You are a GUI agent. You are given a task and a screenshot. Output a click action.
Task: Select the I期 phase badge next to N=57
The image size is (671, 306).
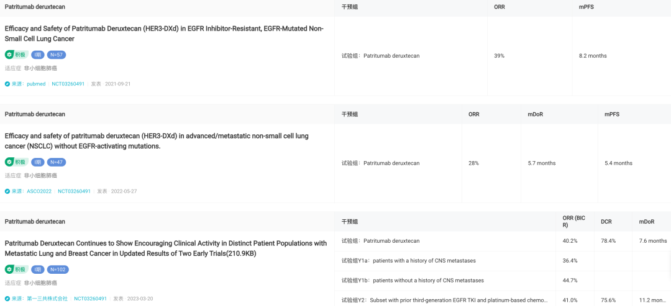pyautogui.click(x=38, y=55)
